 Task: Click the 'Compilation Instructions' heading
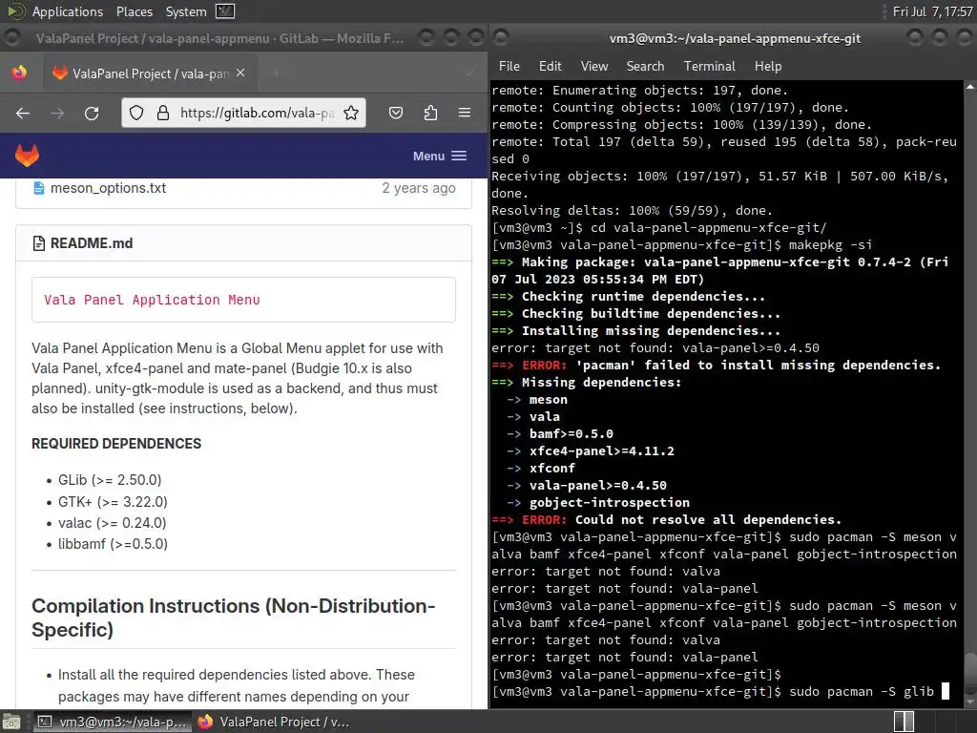234,618
